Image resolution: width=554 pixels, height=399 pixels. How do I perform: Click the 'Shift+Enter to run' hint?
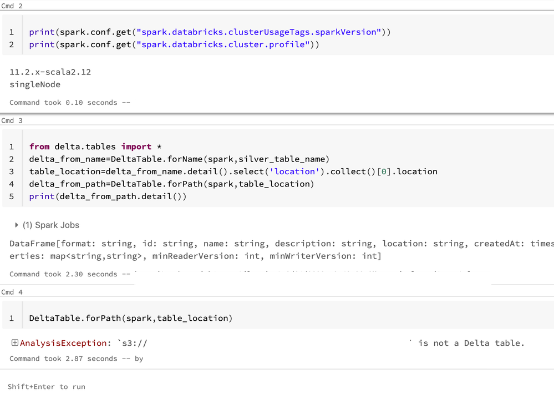(47, 386)
